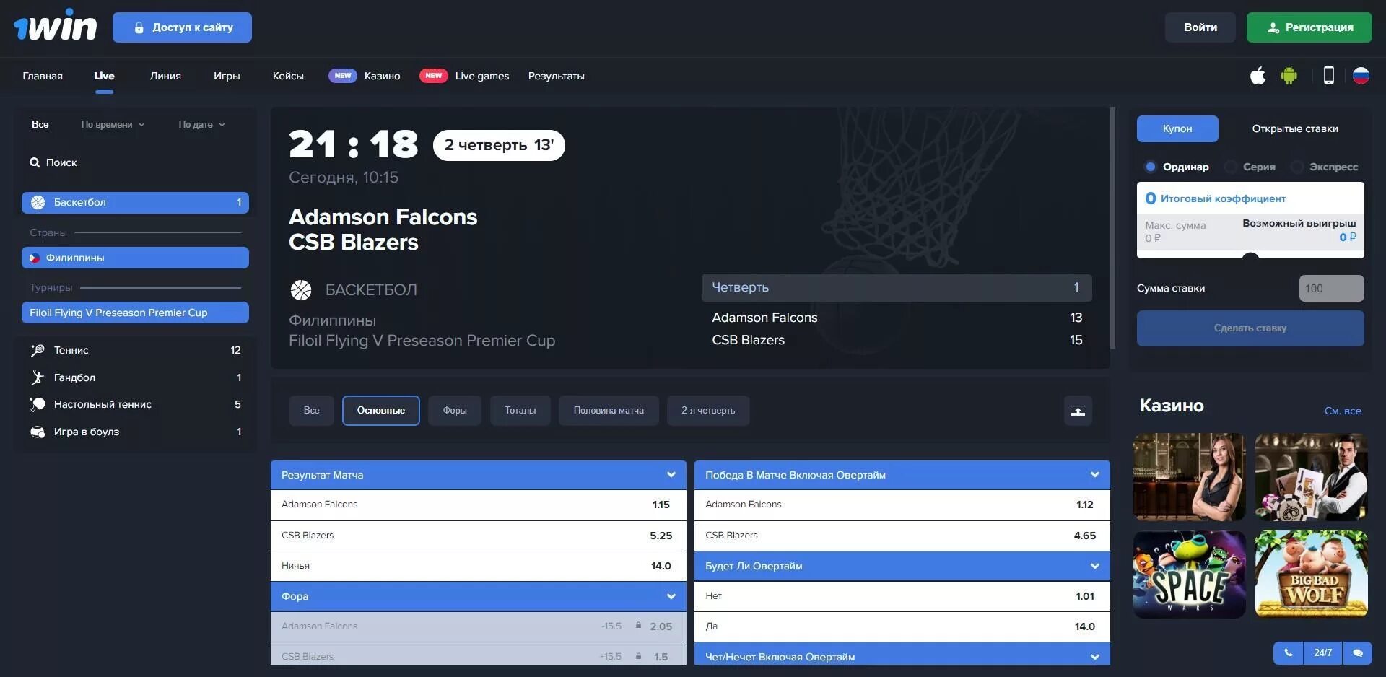
Task: Select the Половина матча filter
Action: tap(609, 411)
